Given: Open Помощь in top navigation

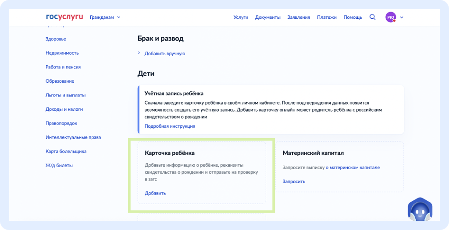Looking at the screenshot, I should [353, 17].
